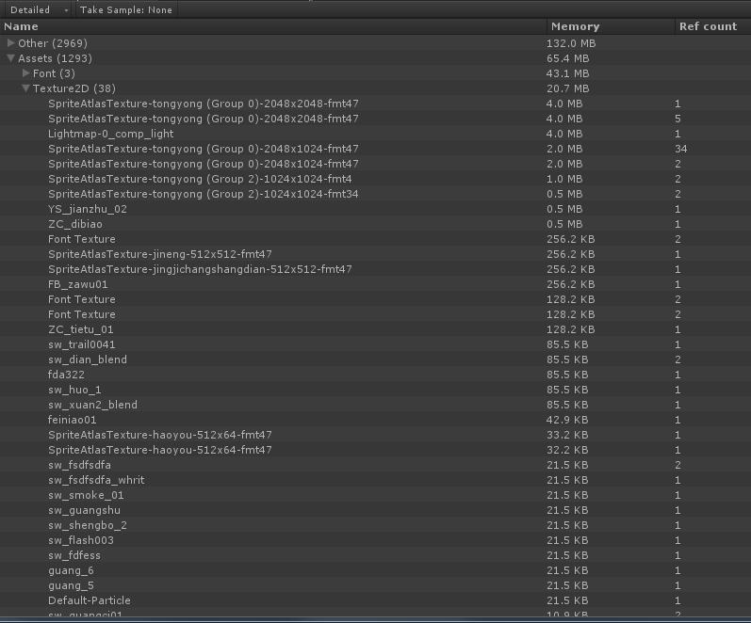This screenshot has height=623, width=751.
Task: Select the ZC_dibiao texture row
Action: point(375,224)
